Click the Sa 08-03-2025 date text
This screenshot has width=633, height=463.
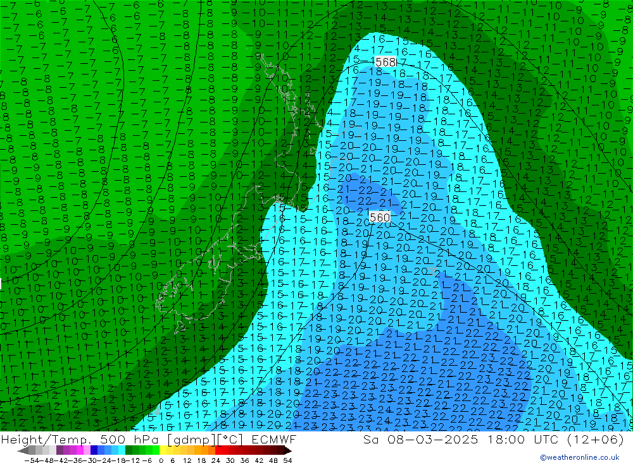point(420,439)
